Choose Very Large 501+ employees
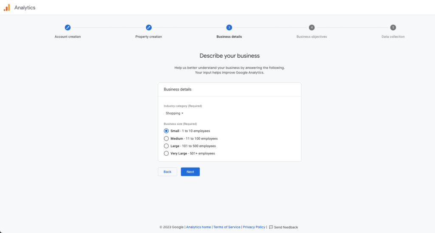 [x=166, y=154]
